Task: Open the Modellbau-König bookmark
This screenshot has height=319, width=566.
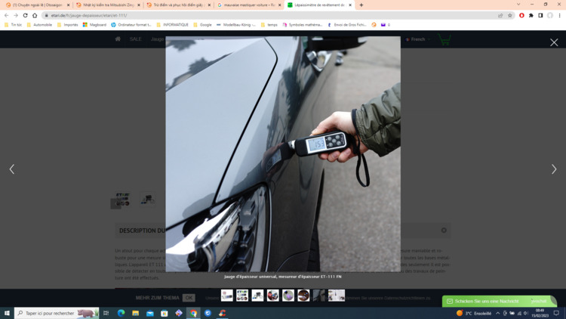Action: (236, 25)
